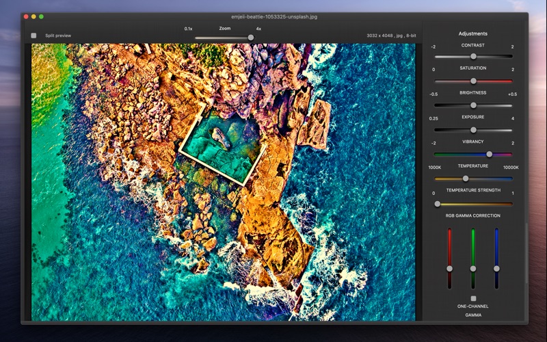Viewport: 547px width, 342px height.
Task: Click the green gamma slider knob
Action: point(473,268)
